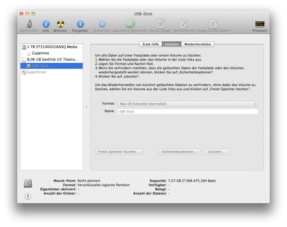Open the Protokoll log icon

[260, 24]
